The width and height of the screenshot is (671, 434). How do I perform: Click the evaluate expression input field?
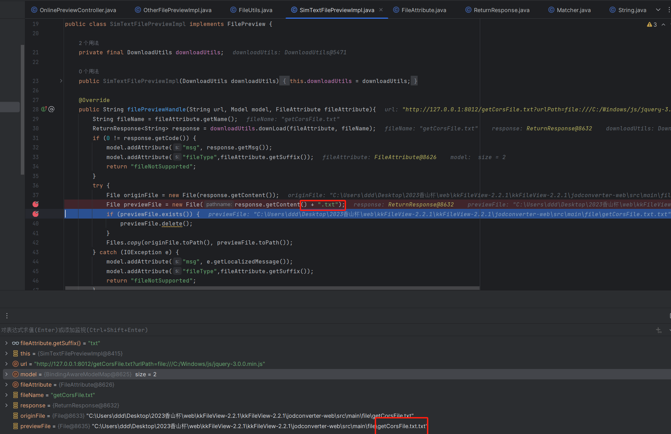[x=325, y=330]
